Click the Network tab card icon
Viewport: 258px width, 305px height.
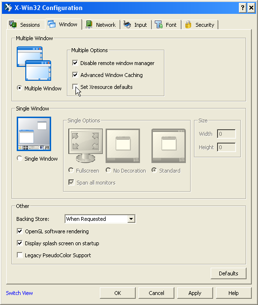pos(89,24)
